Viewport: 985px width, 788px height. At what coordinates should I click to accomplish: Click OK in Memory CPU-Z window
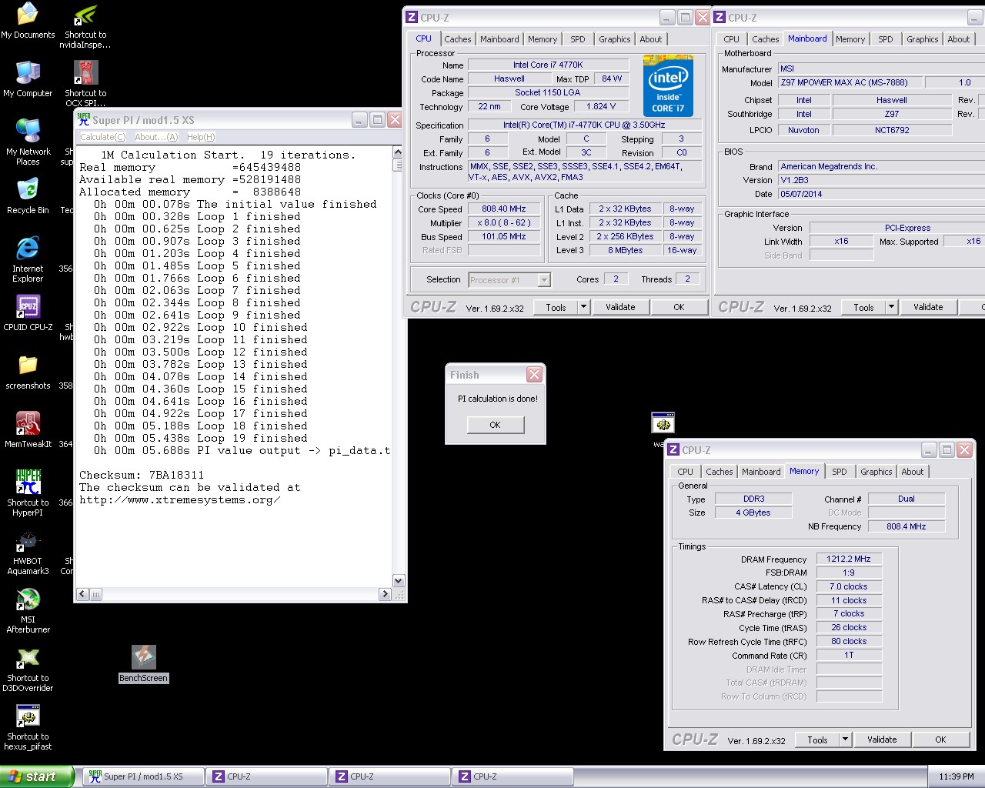pos(940,740)
